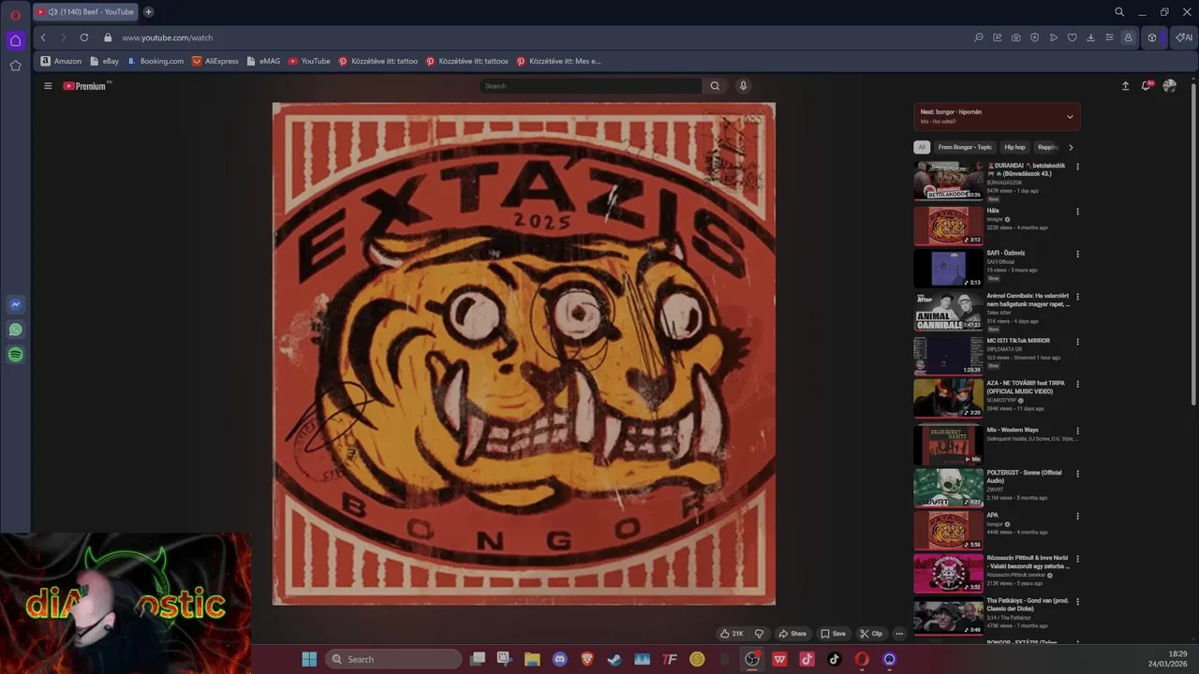Create a Clip of the video

click(x=871, y=634)
